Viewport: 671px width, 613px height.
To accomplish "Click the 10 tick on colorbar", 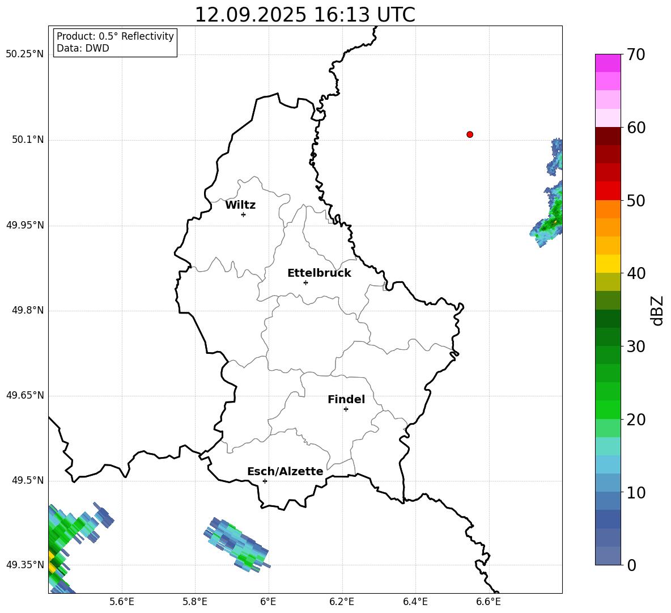I will 635,492.
